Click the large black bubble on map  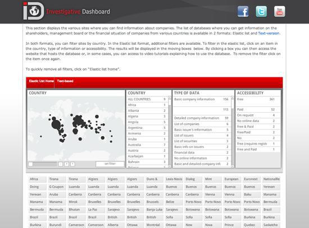[x=56, y=124]
